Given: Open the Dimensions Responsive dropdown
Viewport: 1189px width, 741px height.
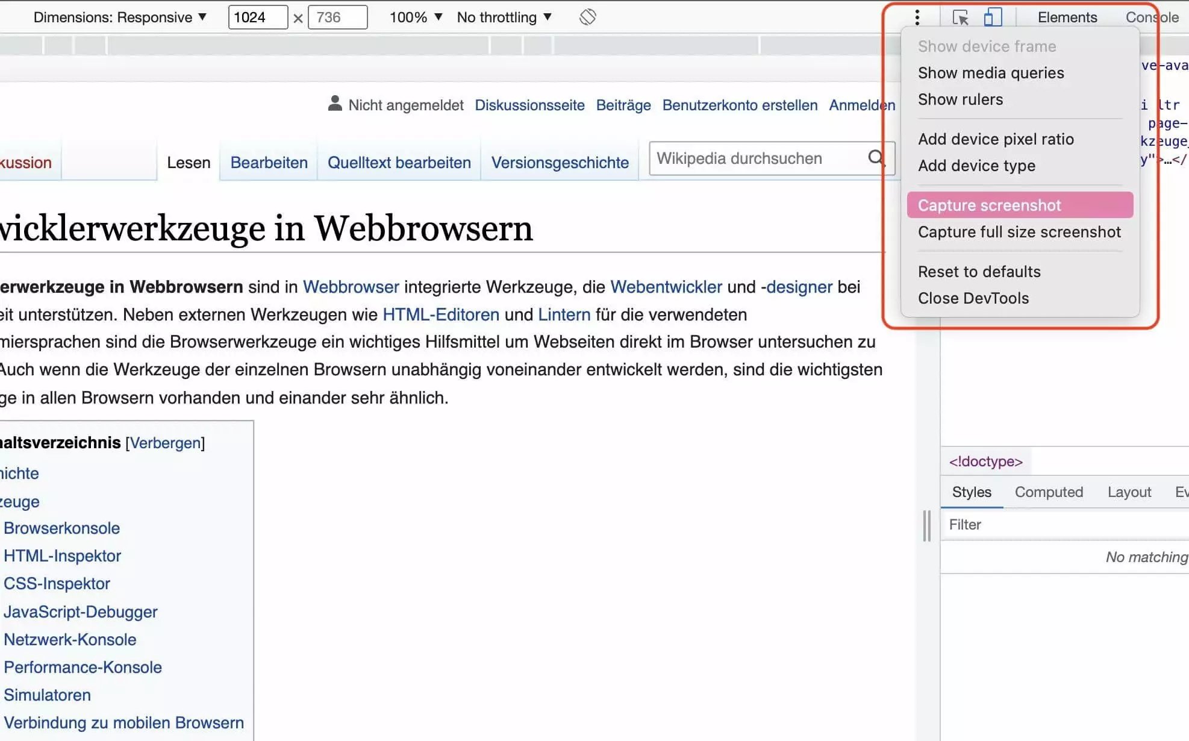Looking at the screenshot, I should point(120,17).
